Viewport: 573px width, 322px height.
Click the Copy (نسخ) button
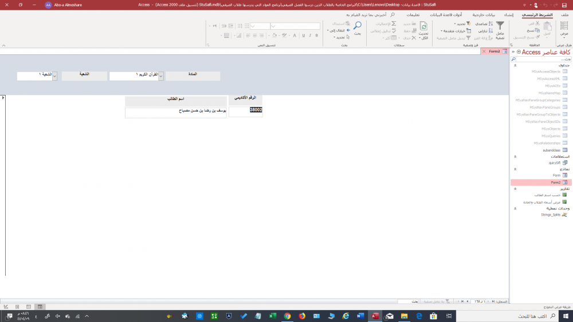click(533, 31)
